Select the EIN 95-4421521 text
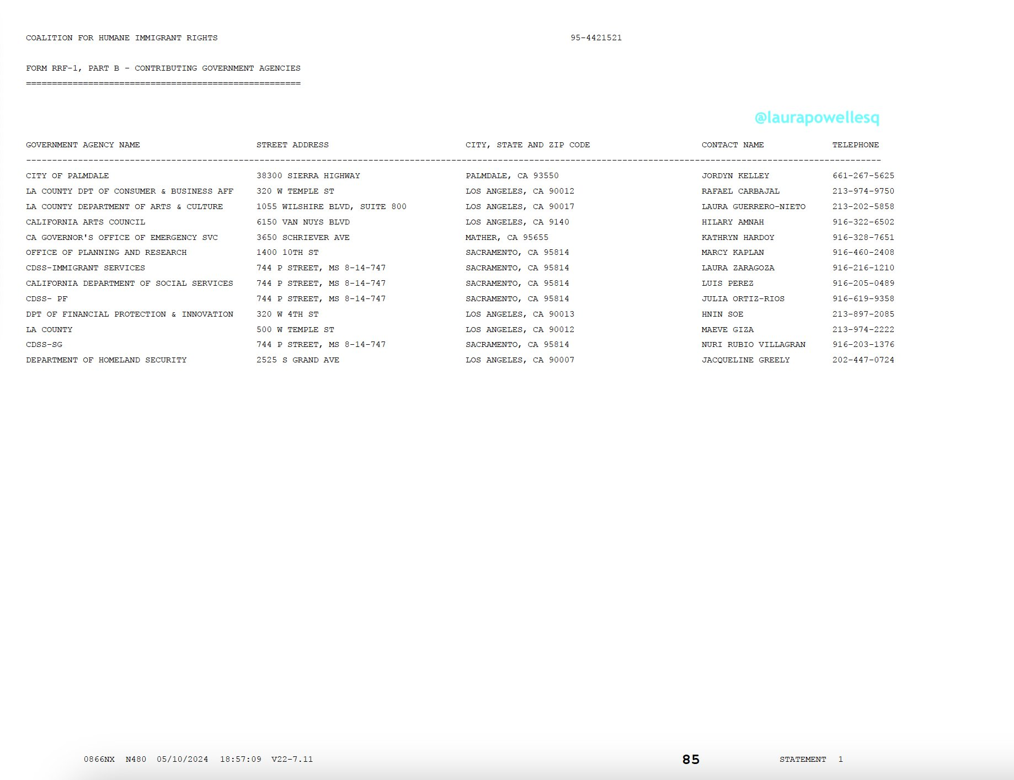The height and width of the screenshot is (780, 1014). point(596,38)
